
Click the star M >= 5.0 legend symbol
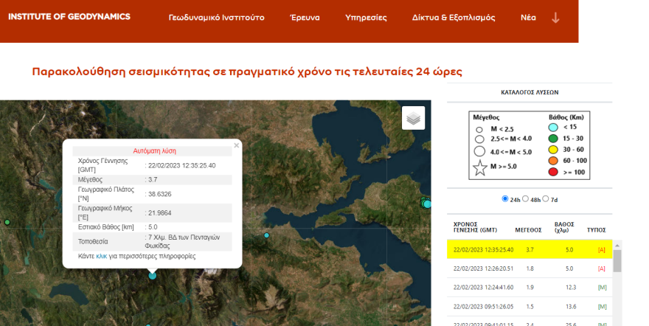[479, 168]
